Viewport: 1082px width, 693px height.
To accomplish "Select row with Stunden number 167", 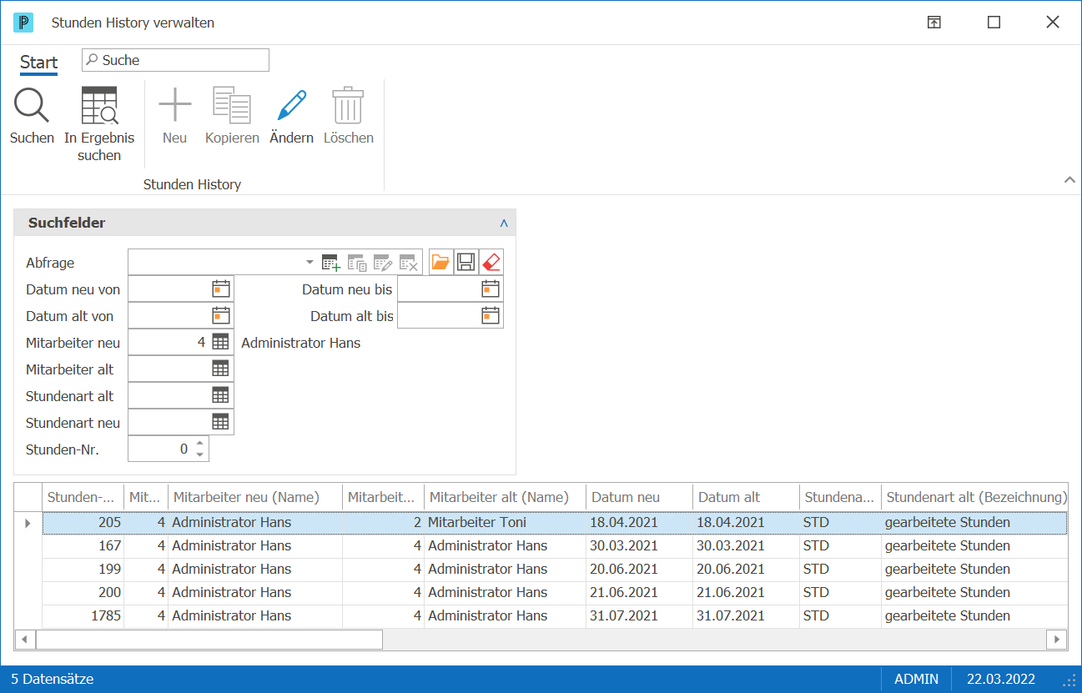I will point(555,545).
